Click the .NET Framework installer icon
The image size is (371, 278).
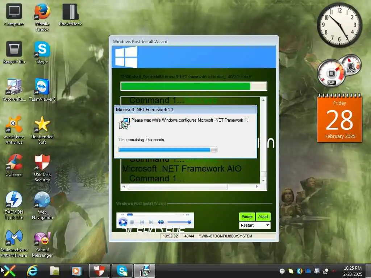tap(124, 123)
